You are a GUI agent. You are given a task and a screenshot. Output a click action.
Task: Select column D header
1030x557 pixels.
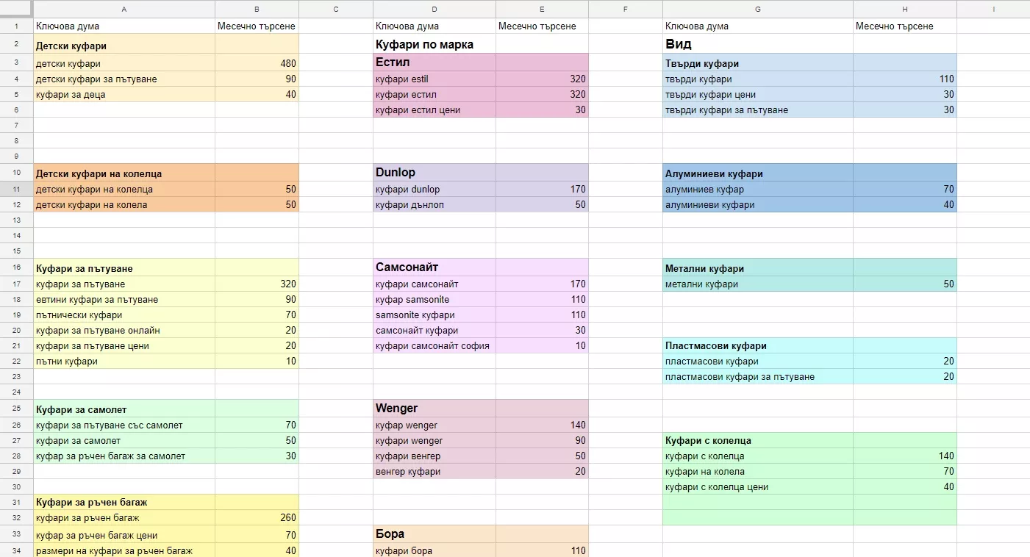tap(434, 9)
